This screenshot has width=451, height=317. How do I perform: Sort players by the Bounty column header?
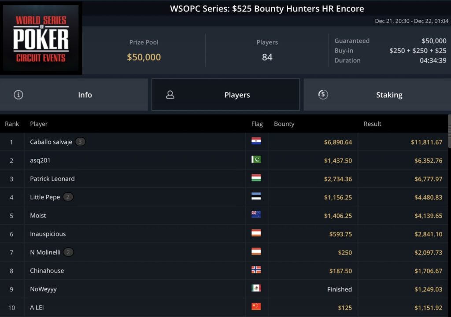click(x=284, y=124)
